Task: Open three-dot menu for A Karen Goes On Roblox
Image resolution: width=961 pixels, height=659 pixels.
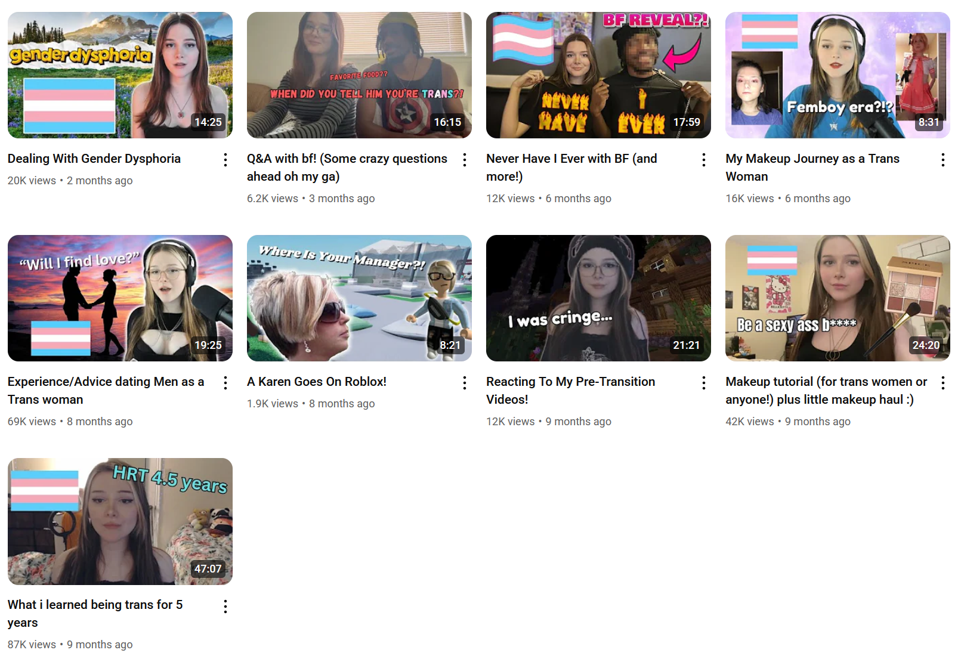Action: tap(465, 383)
